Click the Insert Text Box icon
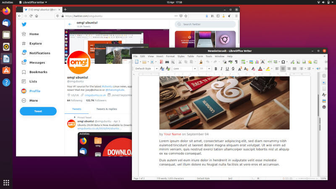 (262, 62)
